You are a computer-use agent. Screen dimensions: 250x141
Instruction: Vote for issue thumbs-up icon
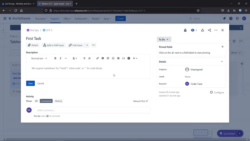[202, 30]
